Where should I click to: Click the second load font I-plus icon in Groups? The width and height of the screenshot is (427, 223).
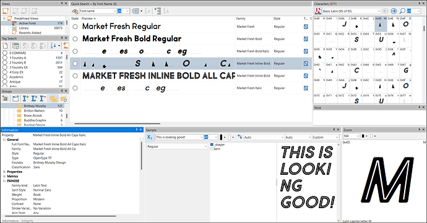point(34,98)
